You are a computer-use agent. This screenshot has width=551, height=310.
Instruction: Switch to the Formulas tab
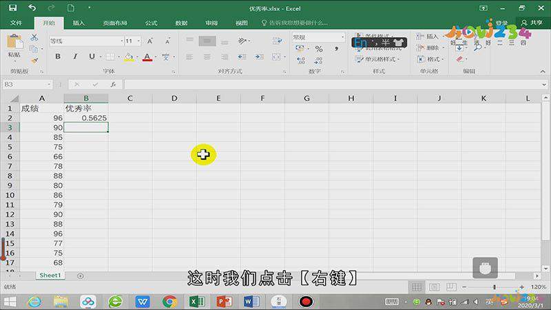click(151, 23)
